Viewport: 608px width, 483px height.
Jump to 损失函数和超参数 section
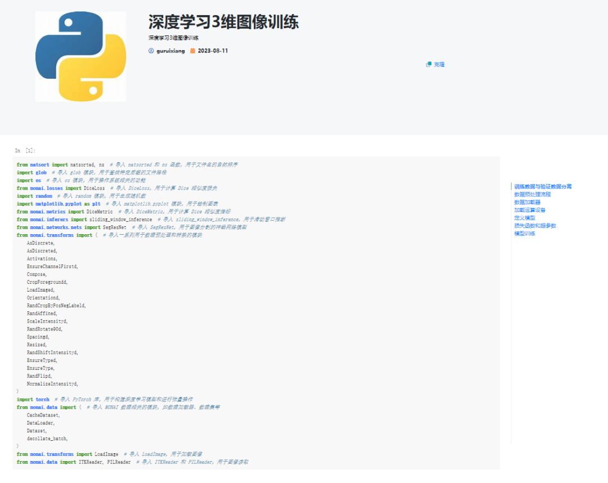[x=535, y=226]
